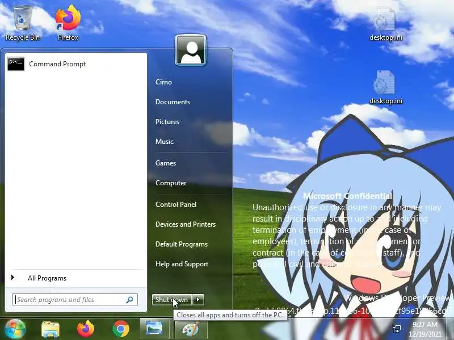This screenshot has width=454, height=340.
Task: Open Help and Support
Action: click(182, 264)
